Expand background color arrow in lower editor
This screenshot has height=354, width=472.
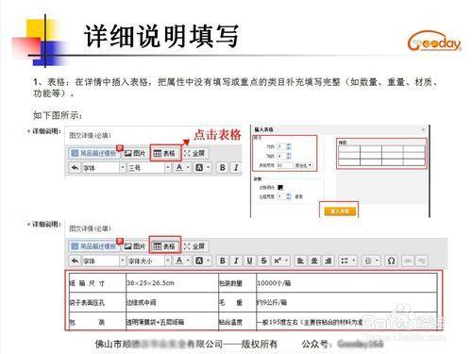coord(208,261)
